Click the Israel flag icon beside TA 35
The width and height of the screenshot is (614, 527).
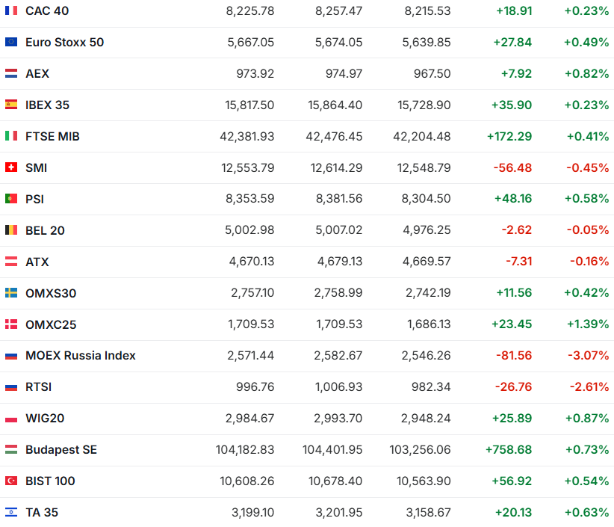coord(11,513)
